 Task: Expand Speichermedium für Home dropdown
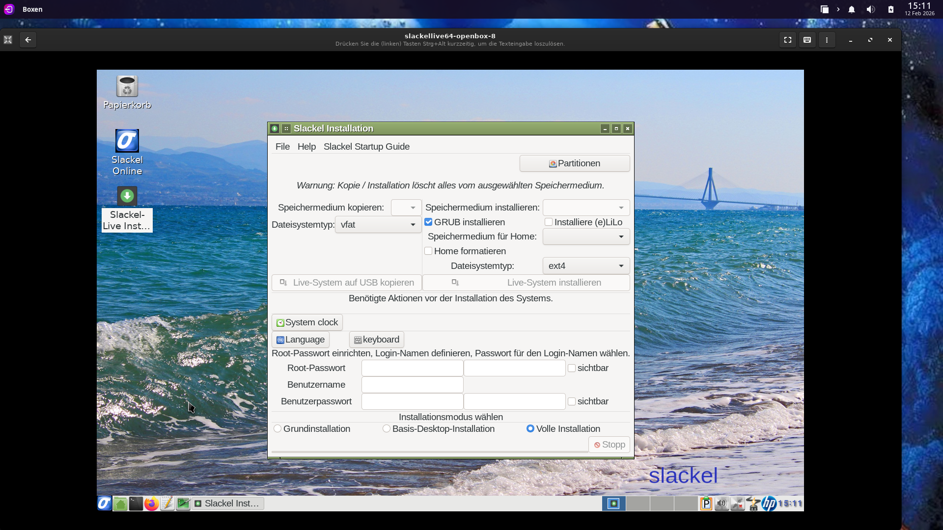point(586,237)
